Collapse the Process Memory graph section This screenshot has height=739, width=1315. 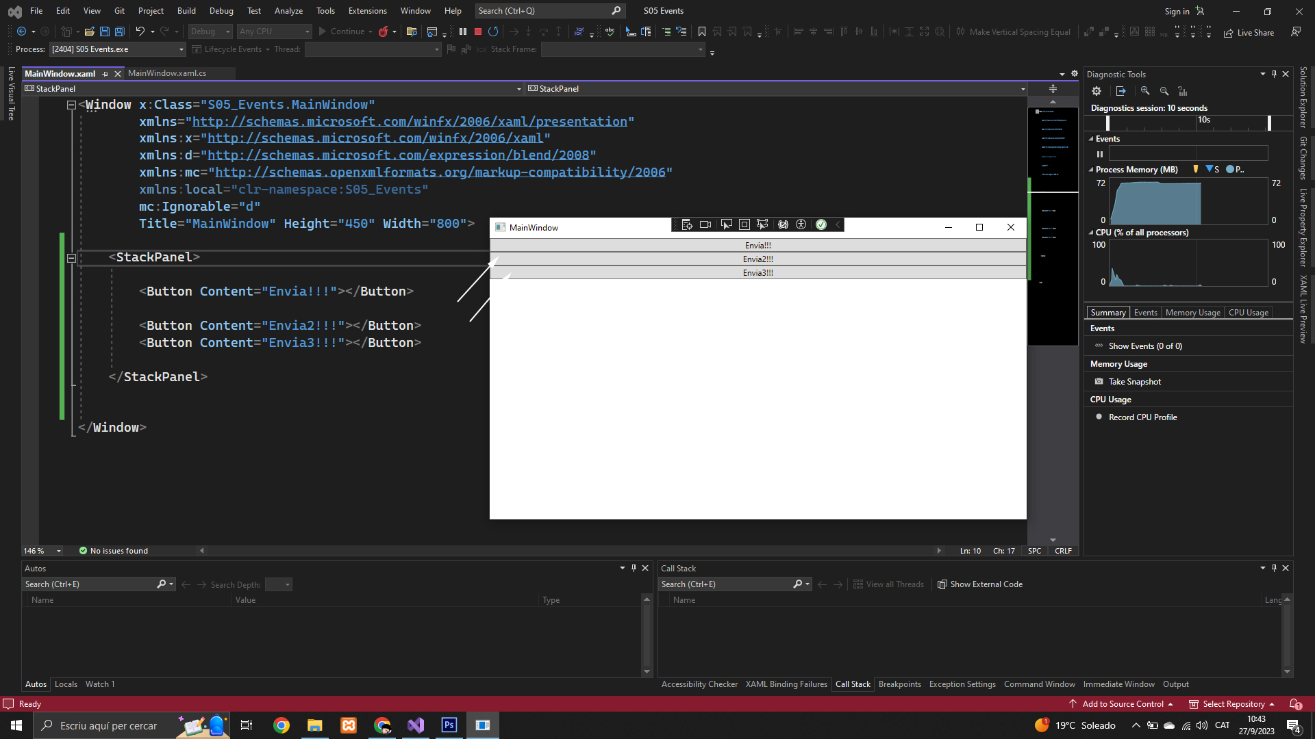tap(1091, 170)
